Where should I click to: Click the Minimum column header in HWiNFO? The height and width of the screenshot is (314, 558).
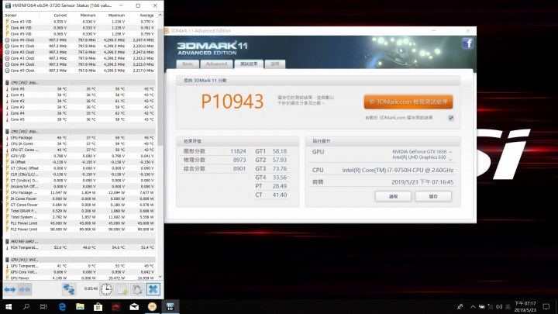click(82, 16)
